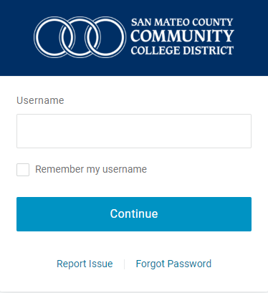Select Forgot Password to reset credentials
Viewport: 268px width, 293px height.
(173, 264)
